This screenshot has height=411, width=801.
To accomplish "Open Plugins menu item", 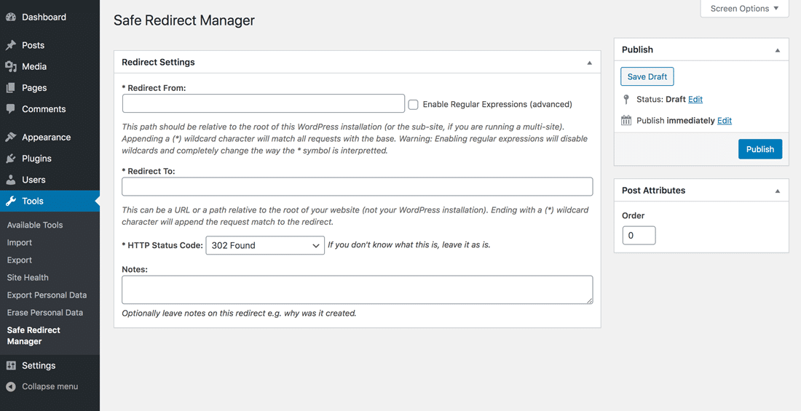I will click(50, 159).
